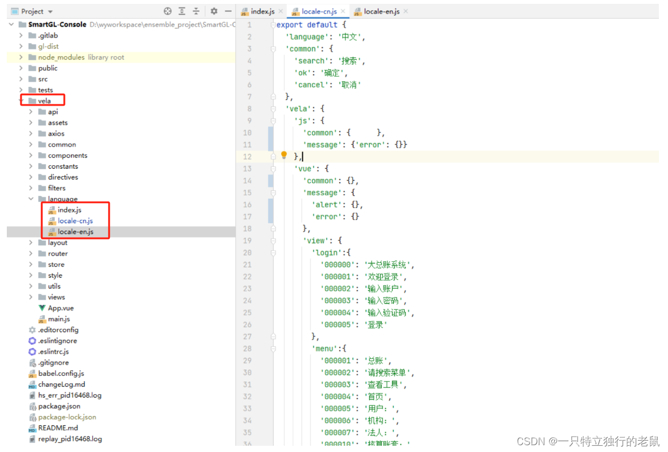
Task: Expand the src folder
Action: [21, 79]
